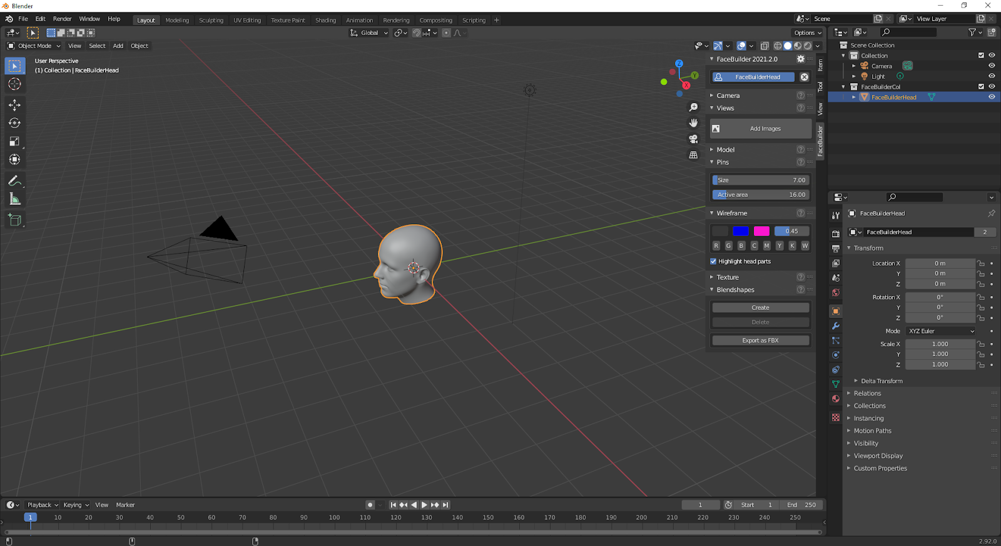Switch to wireframe viewport shading
1001x546 pixels.
pos(778,46)
